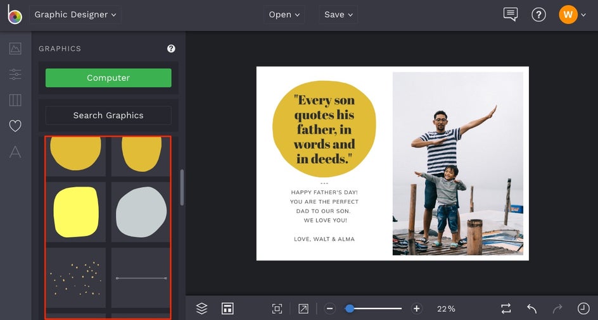Select the bright yellow blob graphic
Screen dimensions: 598x320
tap(76, 212)
